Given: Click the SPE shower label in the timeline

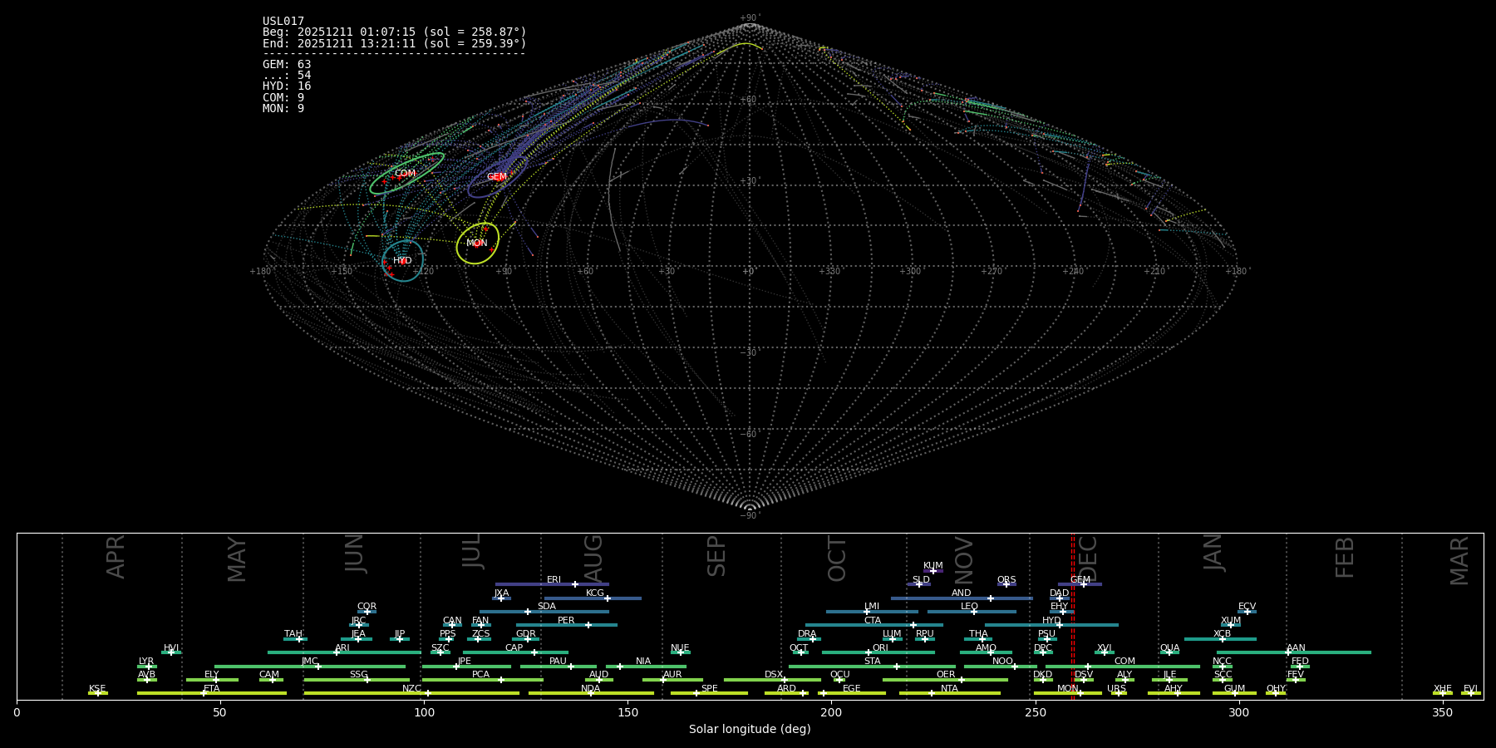Looking at the screenshot, I should [x=710, y=689].
